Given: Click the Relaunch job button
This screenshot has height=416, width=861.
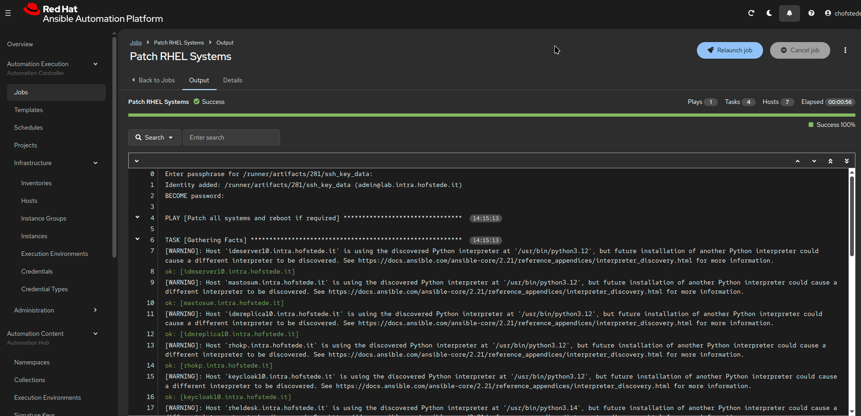Looking at the screenshot, I should tap(730, 50).
